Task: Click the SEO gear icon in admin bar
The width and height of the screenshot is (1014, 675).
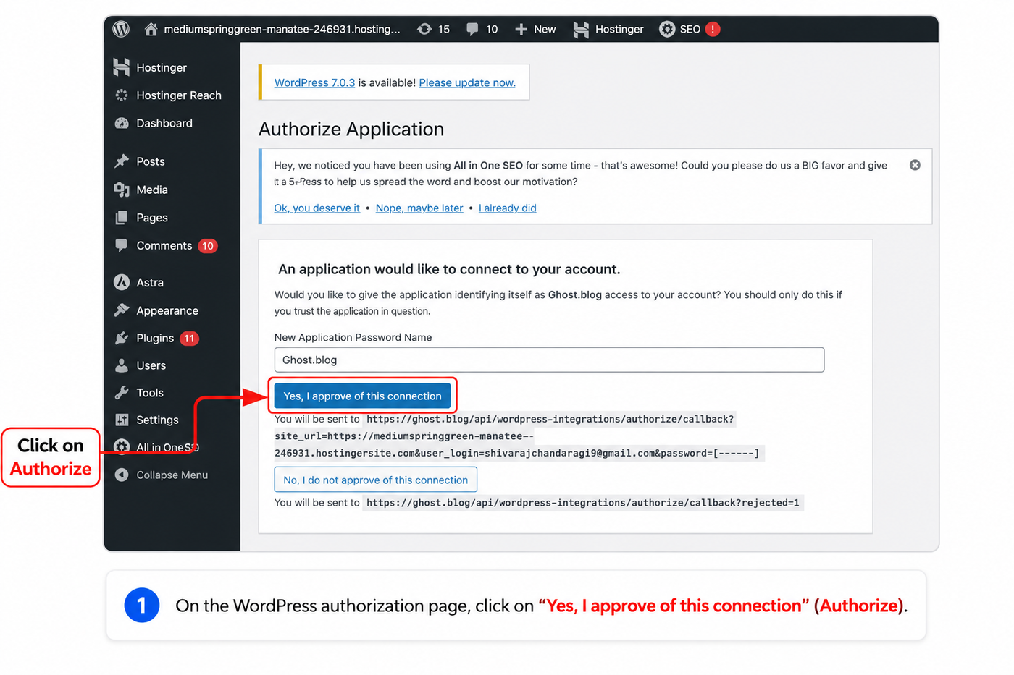Action: (x=667, y=29)
